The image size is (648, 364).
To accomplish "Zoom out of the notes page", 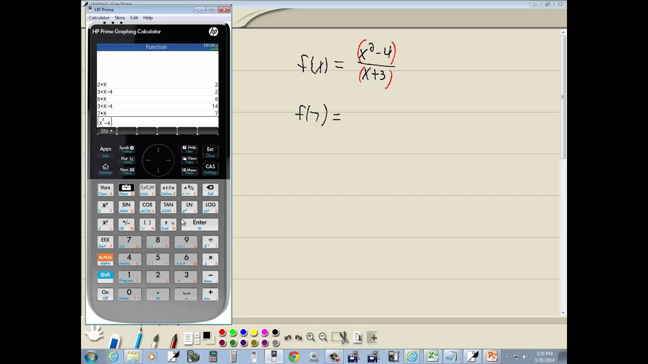I will click(322, 337).
